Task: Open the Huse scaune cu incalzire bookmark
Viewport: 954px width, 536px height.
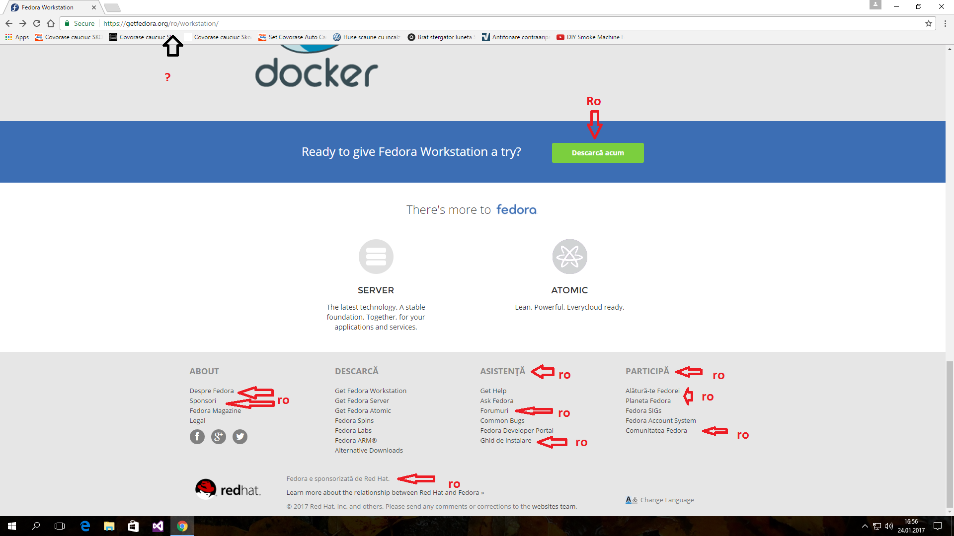Action: coord(367,37)
